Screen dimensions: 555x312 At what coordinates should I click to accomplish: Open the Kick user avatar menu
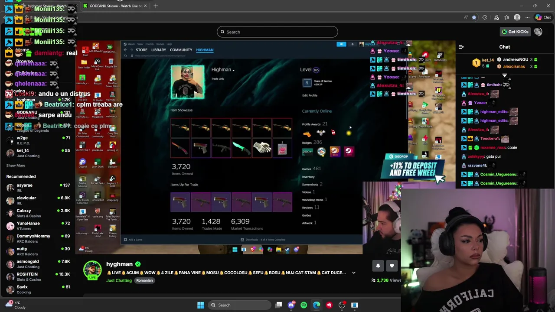point(538,32)
